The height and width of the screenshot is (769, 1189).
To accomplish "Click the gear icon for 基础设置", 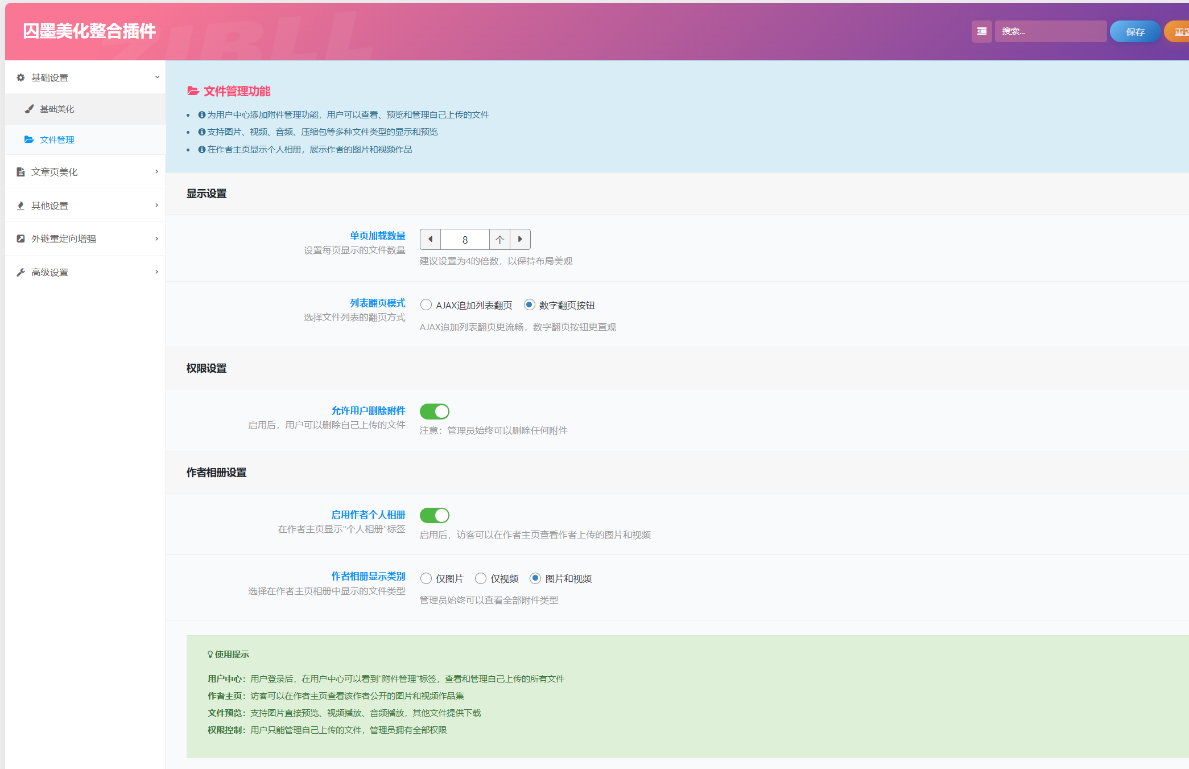I will click(20, 77).
